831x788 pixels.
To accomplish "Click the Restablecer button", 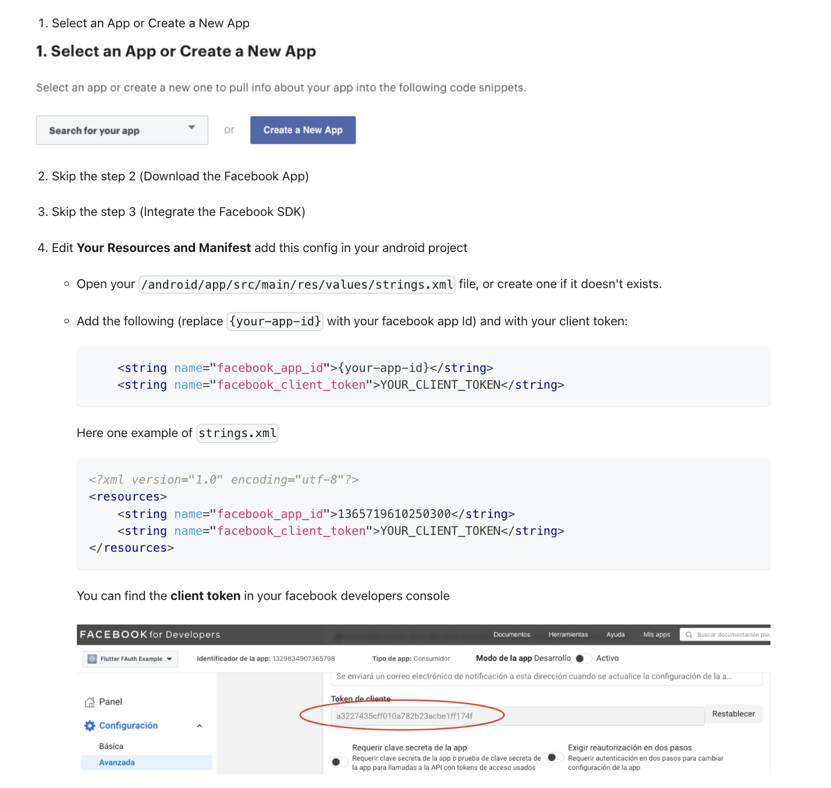I will pos(733,714).
